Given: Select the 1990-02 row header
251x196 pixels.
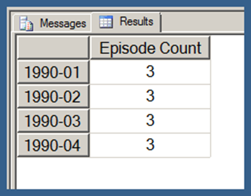Looking at the screenshot, I should tap(53, 96).
